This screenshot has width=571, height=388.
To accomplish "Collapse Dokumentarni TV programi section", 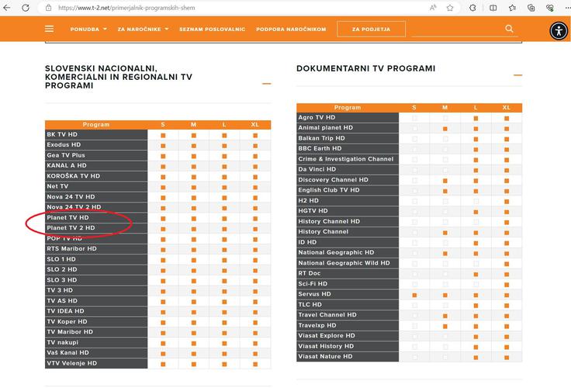I will pyautogui.click(x=517, y=75).
